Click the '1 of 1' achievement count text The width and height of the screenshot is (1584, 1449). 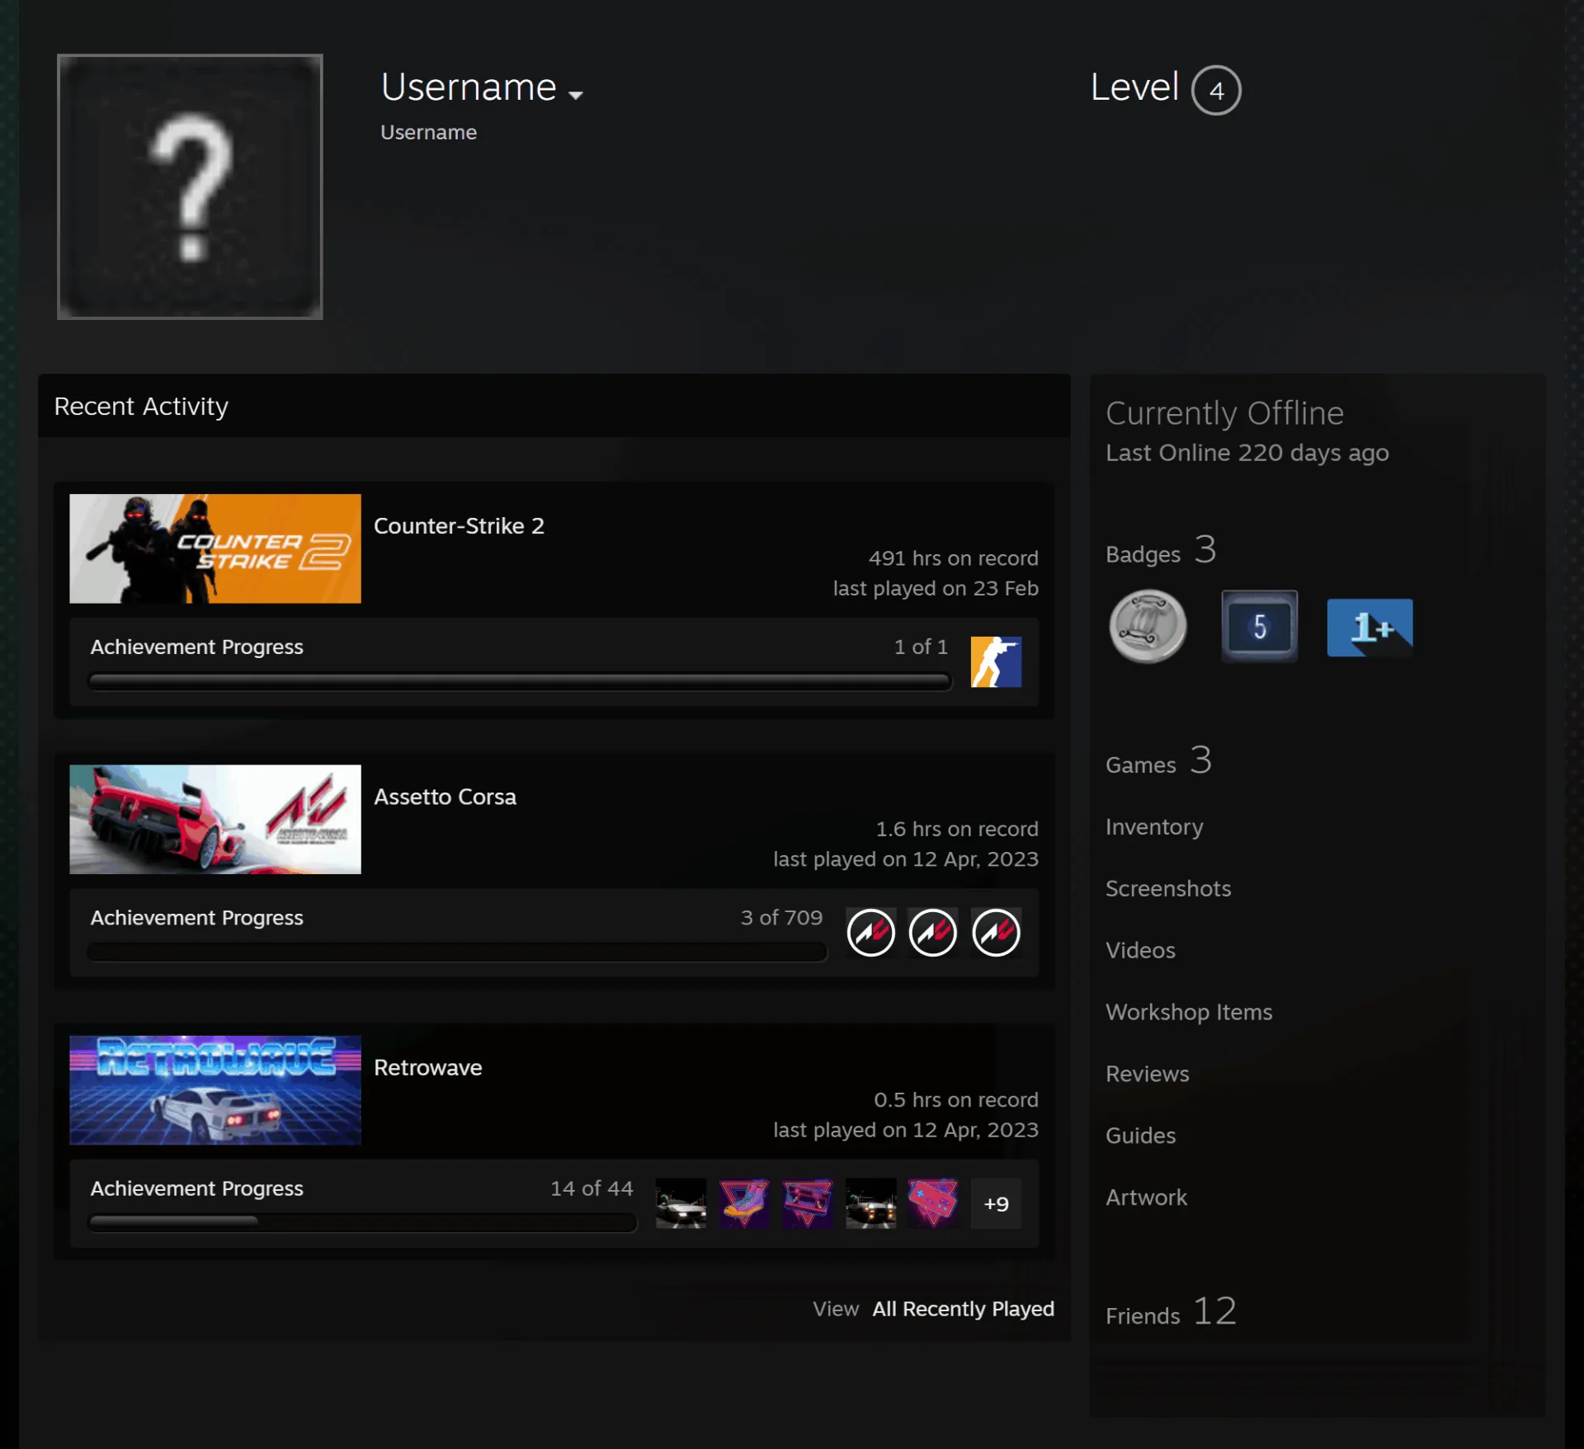(921, 647)
